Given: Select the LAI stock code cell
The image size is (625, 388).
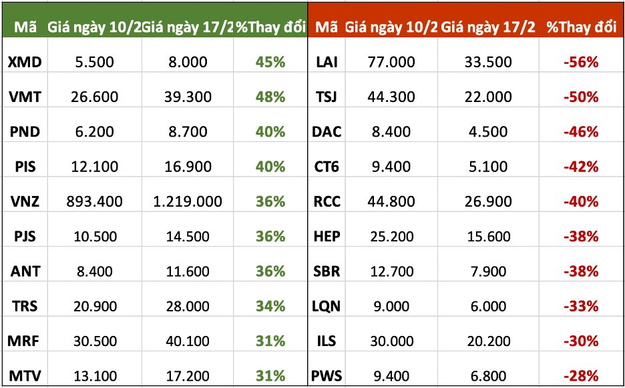Looking at the screenshot, I should coord(326,62).
